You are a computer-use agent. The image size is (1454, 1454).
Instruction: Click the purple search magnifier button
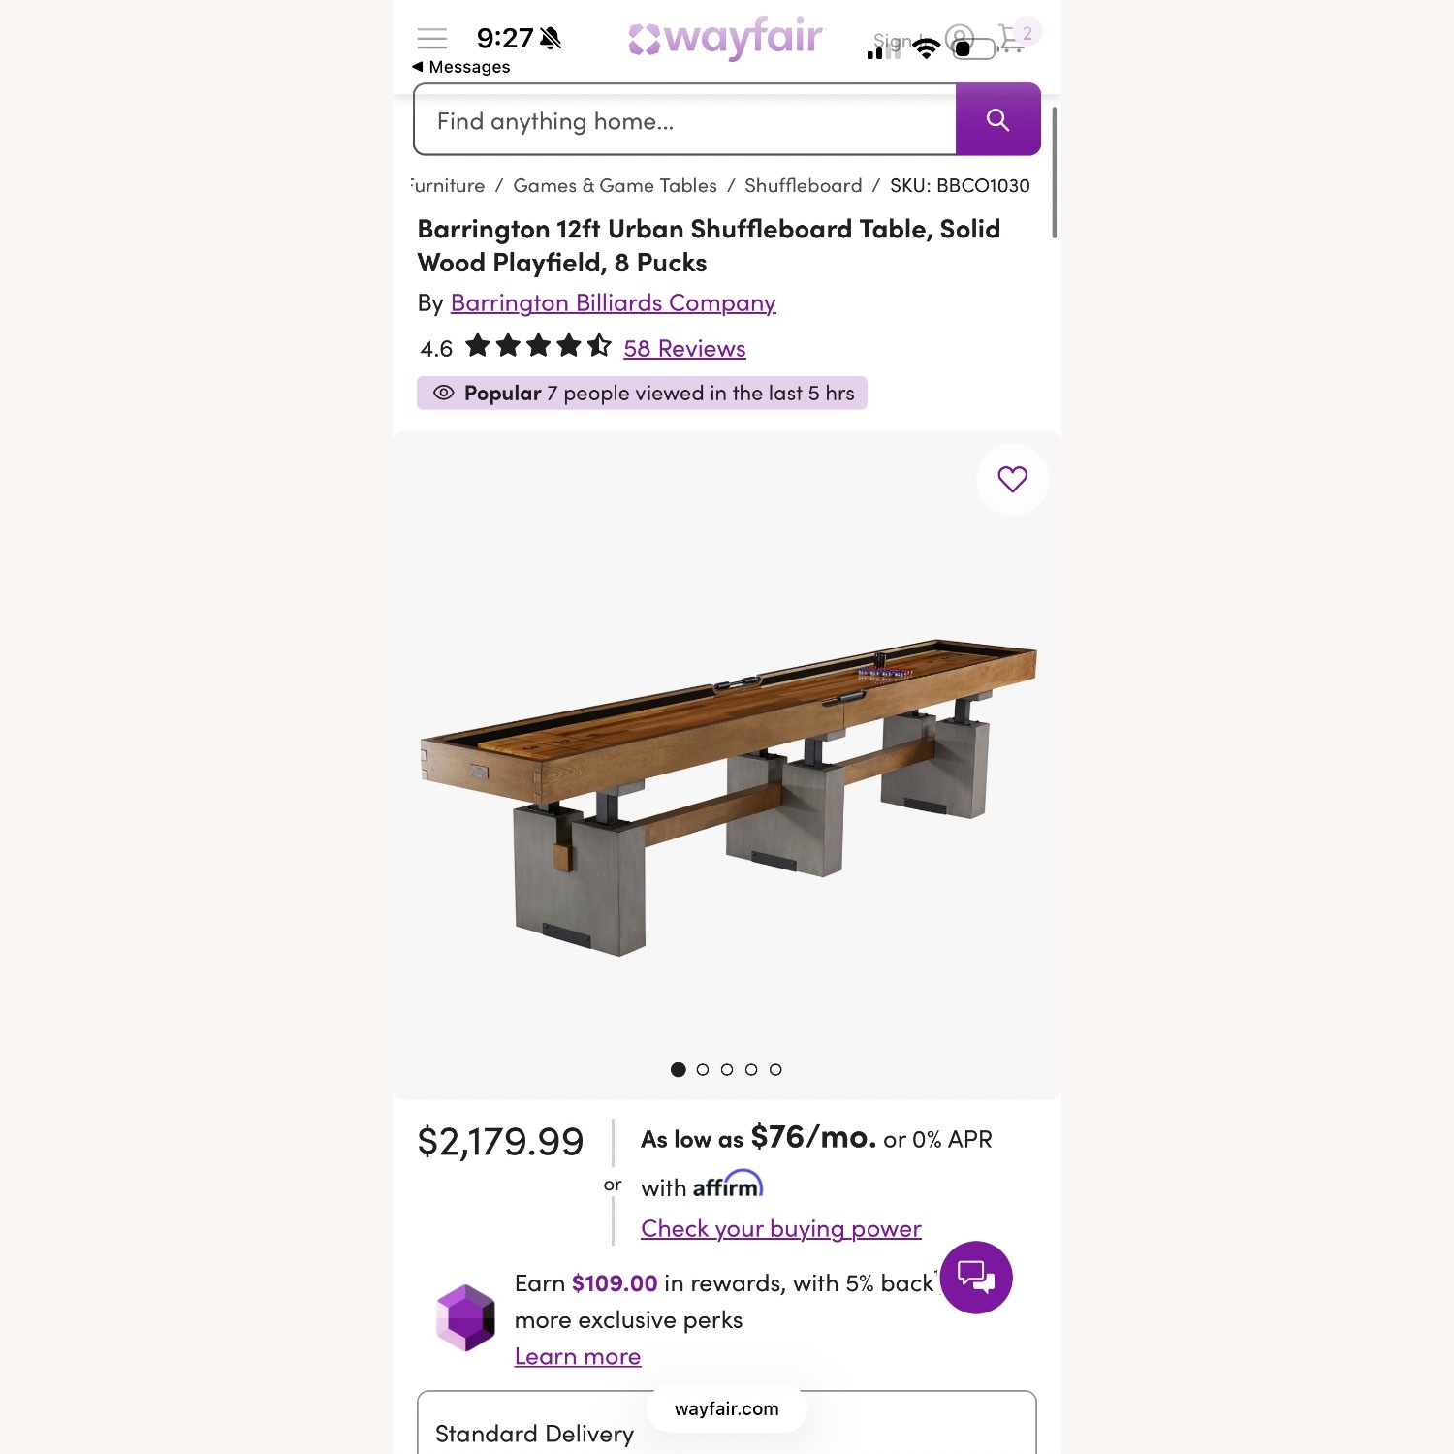point(997,119)
